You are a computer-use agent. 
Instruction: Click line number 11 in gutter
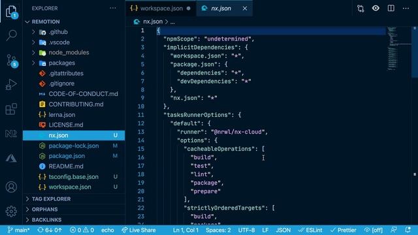point(140,115)
